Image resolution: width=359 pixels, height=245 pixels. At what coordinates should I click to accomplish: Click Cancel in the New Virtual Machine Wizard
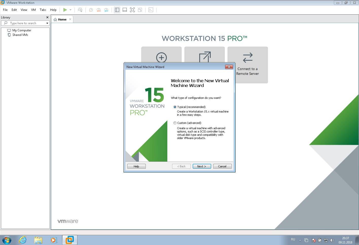click(x=222, y=166)
